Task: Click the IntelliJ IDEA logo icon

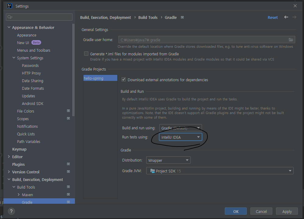Action: (9, 6)
